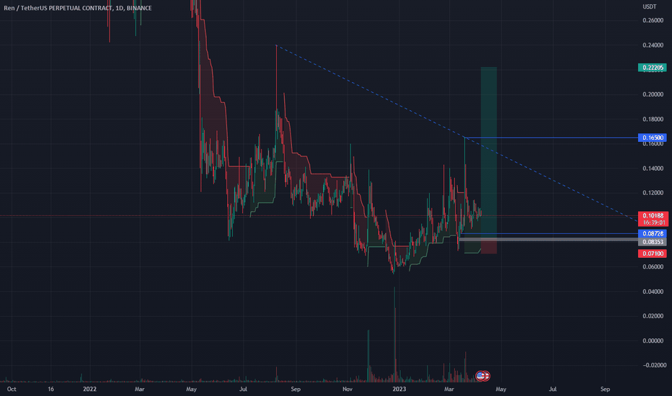
Task: Select the blue horizontal line at 0.16500
Action: tap(551, 138)
